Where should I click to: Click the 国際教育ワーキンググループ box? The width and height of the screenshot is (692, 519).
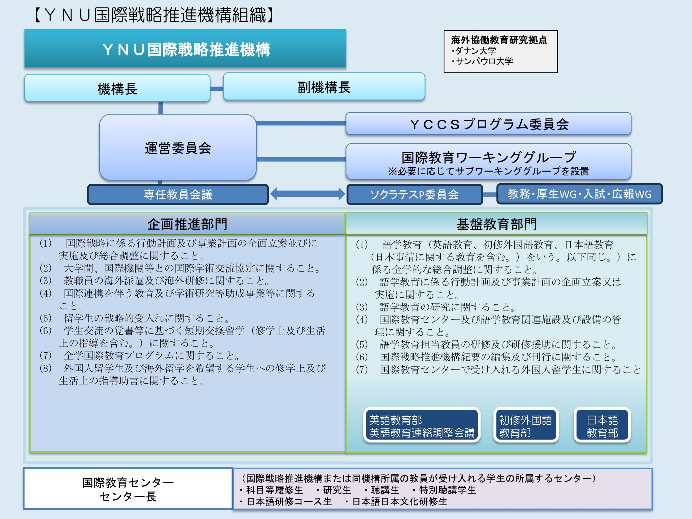pos(488,161)
